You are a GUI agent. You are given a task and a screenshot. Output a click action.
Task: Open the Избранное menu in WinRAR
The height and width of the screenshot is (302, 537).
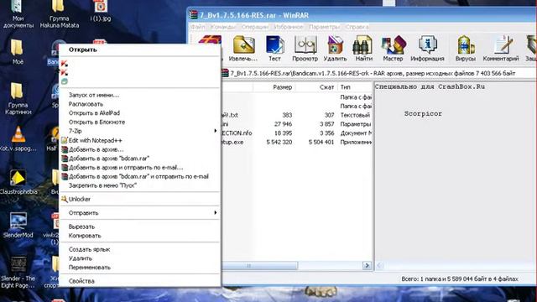289,27
